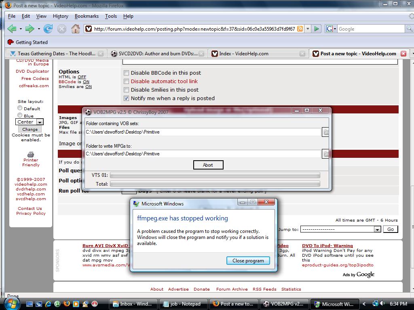The width and height of the screenshot is (414, 310).
Task: Click the Folder to write MPGs path field
Action: click(203, 154)
